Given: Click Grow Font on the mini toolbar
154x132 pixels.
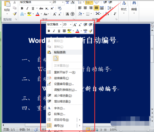Looking at the screenshot, I should [x=75, y=25].
